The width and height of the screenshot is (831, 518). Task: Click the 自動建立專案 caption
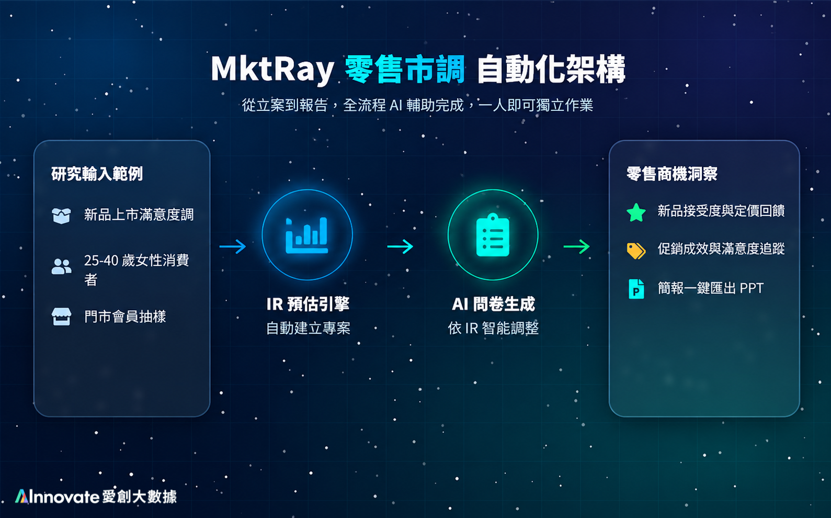[x=308, y=328]
